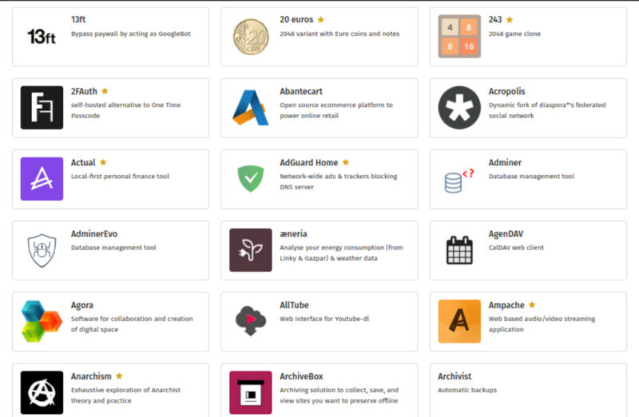The height and width of the screenshot is (417, 639).
Task: Click the Anarchism circle-A icon
Action: (x=42, y=392)
